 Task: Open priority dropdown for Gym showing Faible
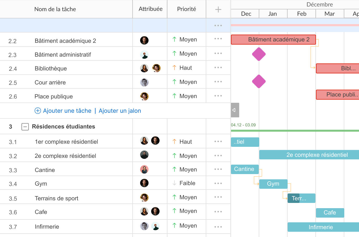(187, 183)
